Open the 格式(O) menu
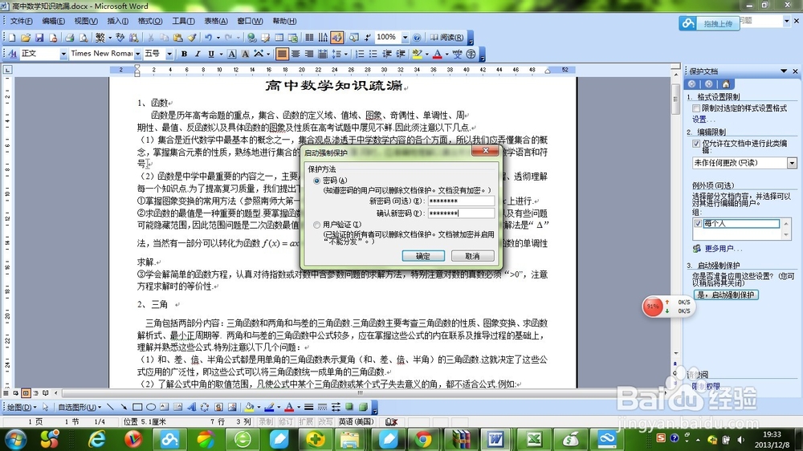This screenshot has height=451, width=803. [x=150, y=21]
